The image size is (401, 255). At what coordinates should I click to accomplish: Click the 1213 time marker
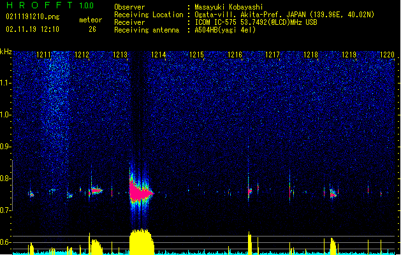(x=120, y=54)
